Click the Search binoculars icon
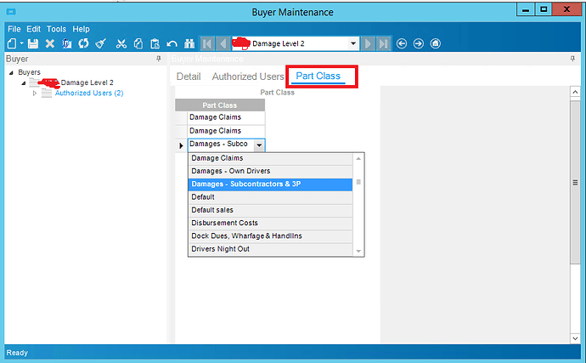 pyautogui.click(x=189, y=44)
